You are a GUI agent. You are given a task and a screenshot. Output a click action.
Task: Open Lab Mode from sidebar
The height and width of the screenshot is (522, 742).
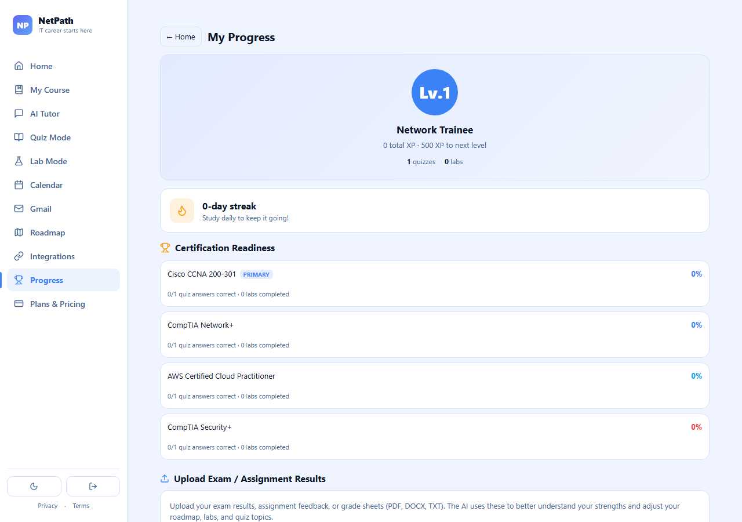[x=63, y=161]
